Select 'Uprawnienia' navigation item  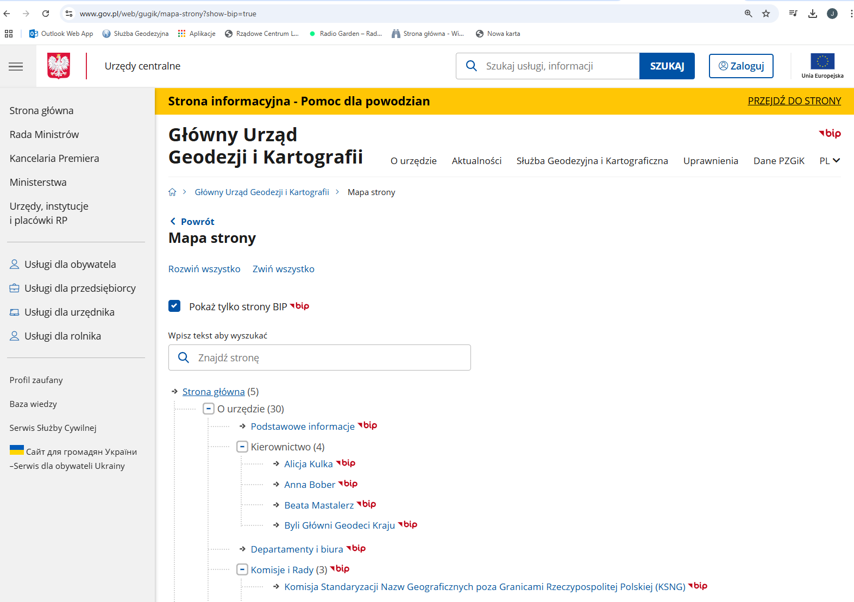tap(710, 161)
